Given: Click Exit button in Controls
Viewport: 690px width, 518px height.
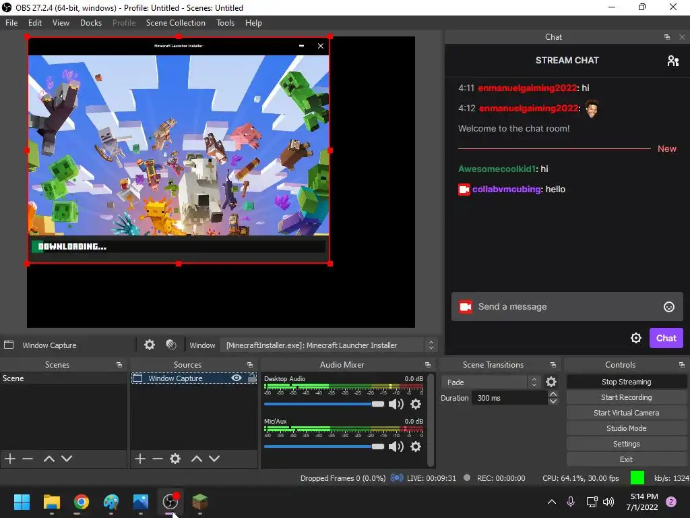Looking at the screenshot, I should click(626, 459).
